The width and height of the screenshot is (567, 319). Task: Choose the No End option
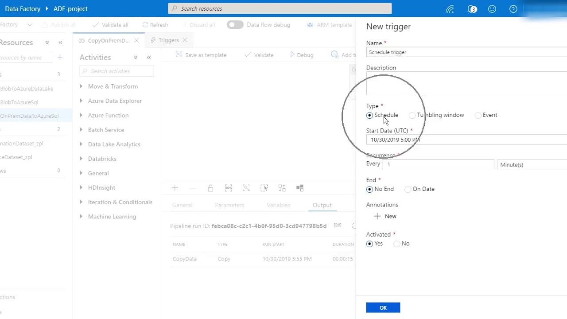pos(369,189)
